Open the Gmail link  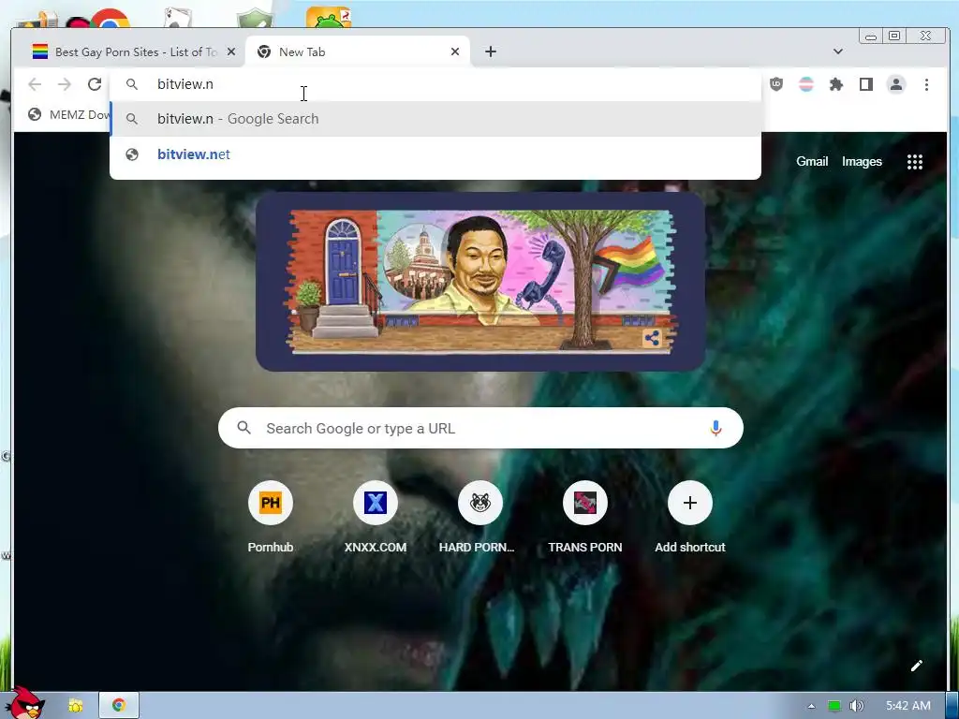point(812,161)
